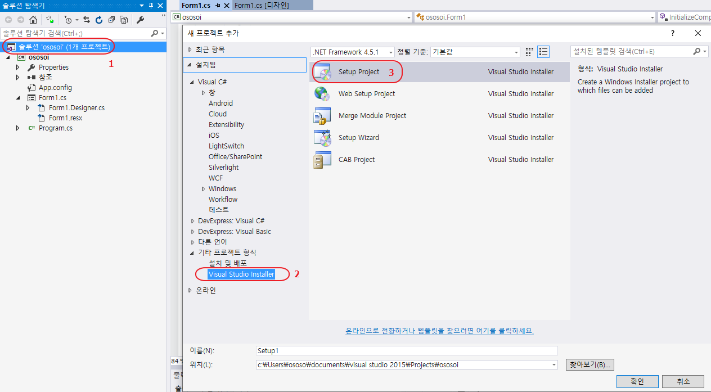
Task: Select the Setup Project template
Action: (439, 72)
